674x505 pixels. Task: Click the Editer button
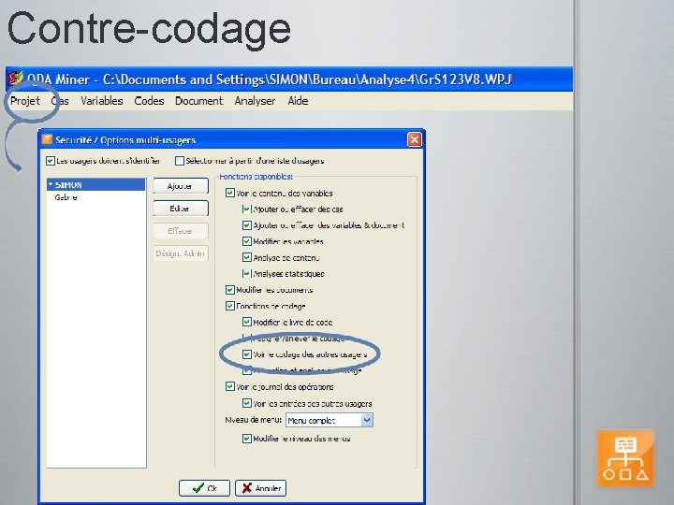coord(181,209)
